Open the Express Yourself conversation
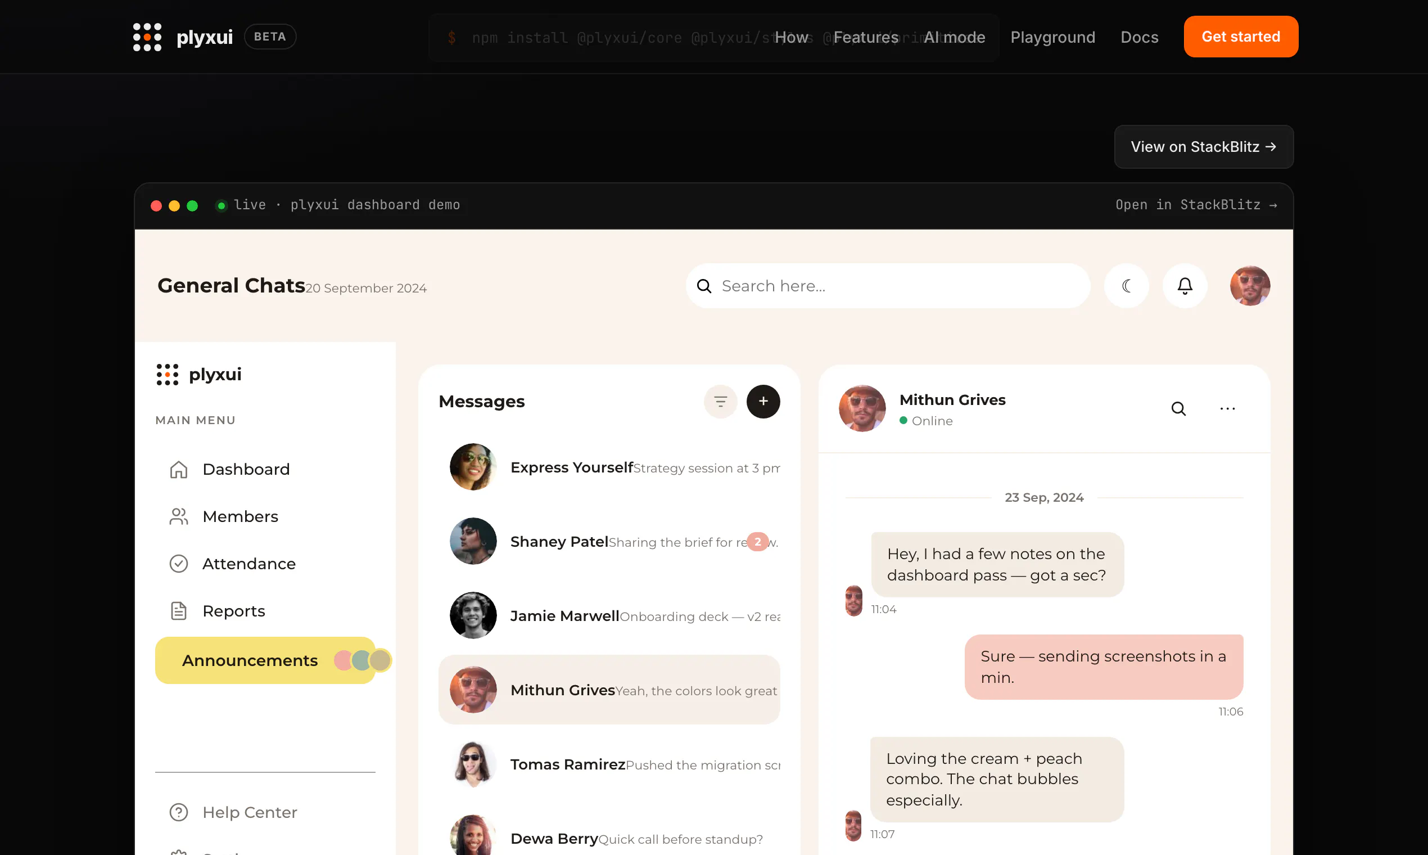 pyautogui.click(x=609, y=467)
